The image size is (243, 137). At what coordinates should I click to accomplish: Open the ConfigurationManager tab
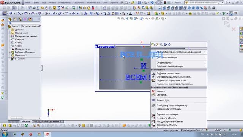coord(20,19)
